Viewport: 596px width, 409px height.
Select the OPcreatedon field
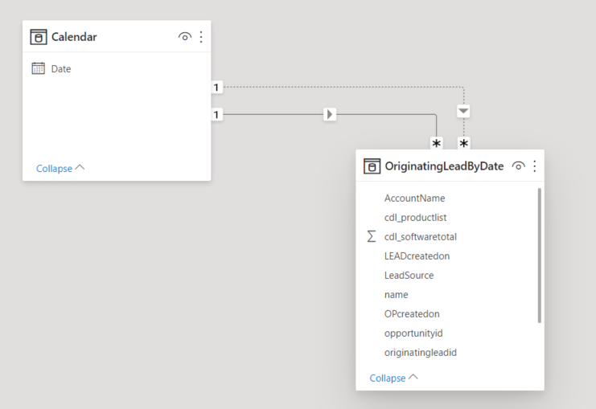(412, 314)
